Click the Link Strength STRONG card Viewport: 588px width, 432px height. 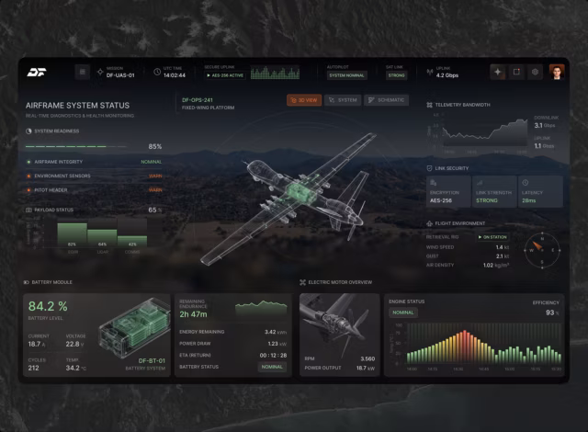[x=494, y=191]
